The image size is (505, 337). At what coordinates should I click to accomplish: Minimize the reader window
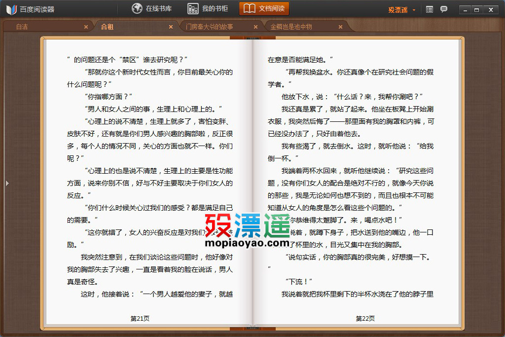tap(465, 10)
